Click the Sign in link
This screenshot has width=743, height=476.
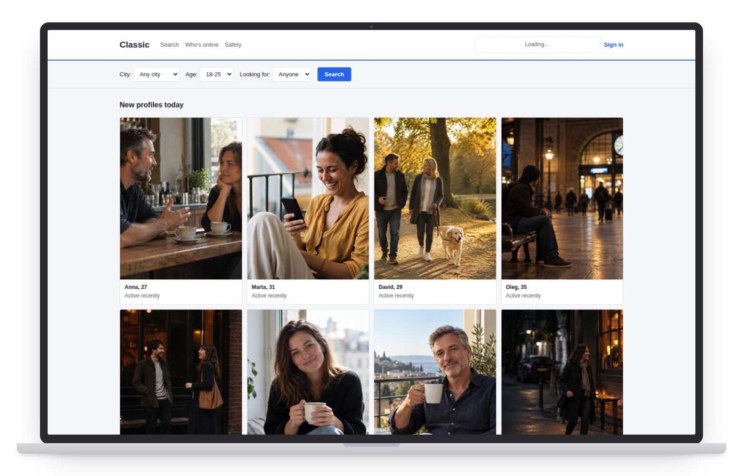[613, 45]
